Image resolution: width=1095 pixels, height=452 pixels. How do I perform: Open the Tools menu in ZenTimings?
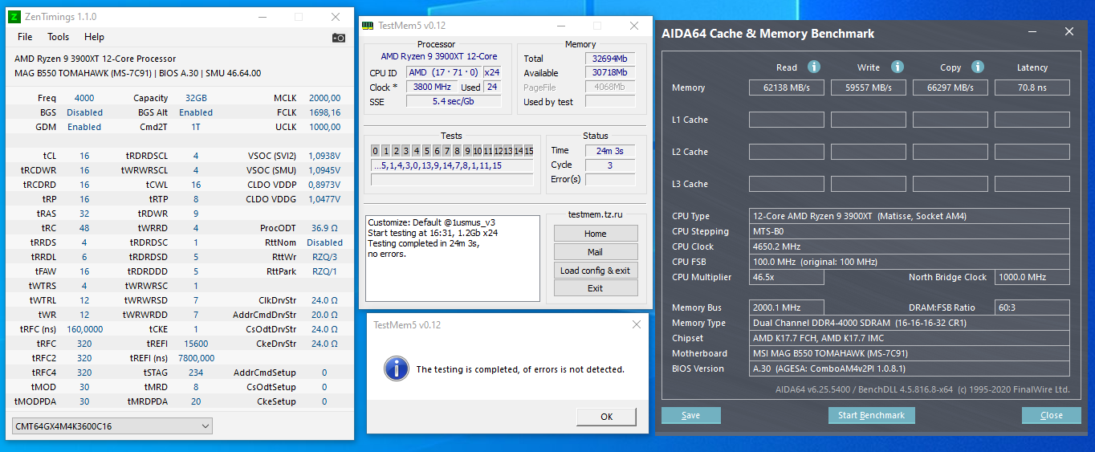coord(58,37)
